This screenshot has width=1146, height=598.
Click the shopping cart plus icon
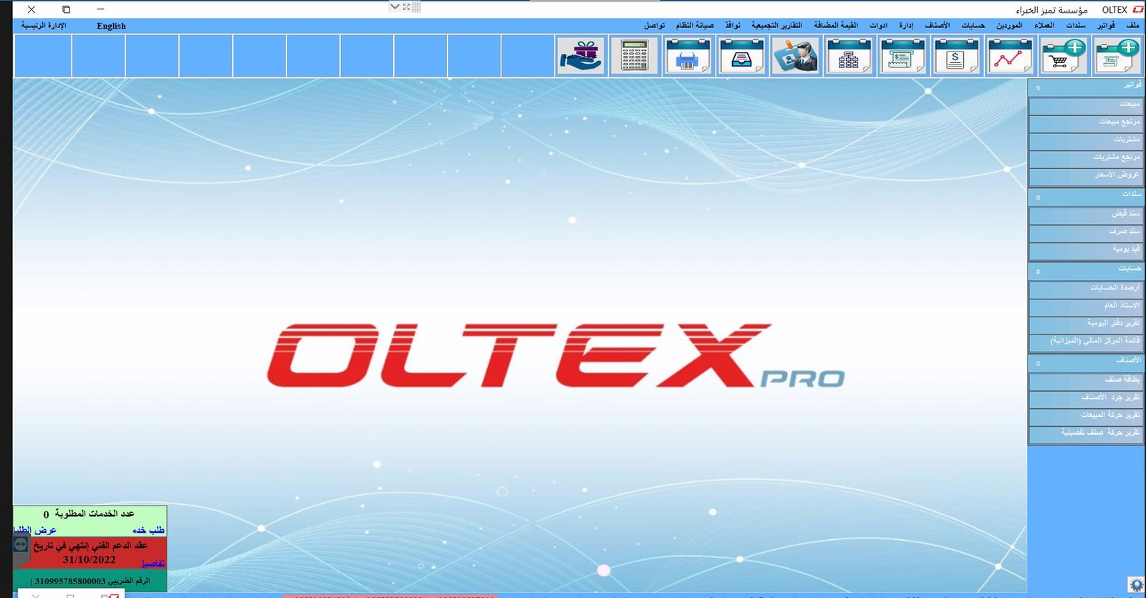click(1064, 56)
